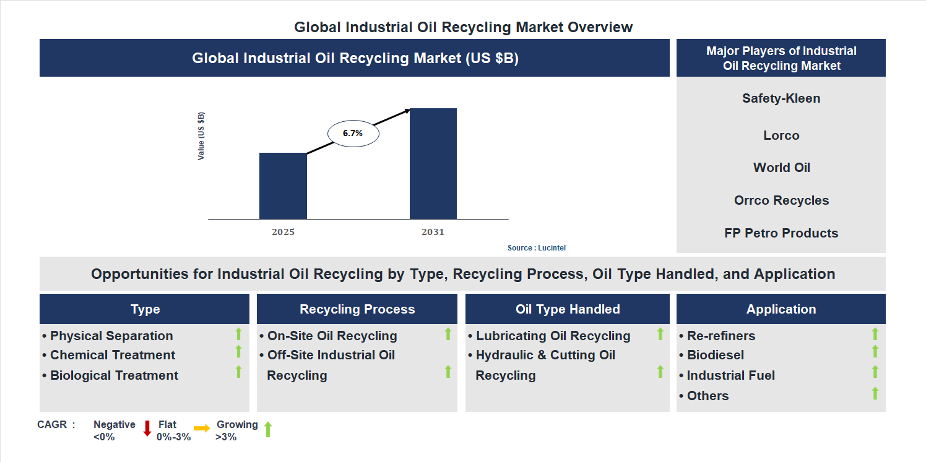Expand the Application category panel
Viewport: 926px width, 462px height.
click(x=781, y=309)
